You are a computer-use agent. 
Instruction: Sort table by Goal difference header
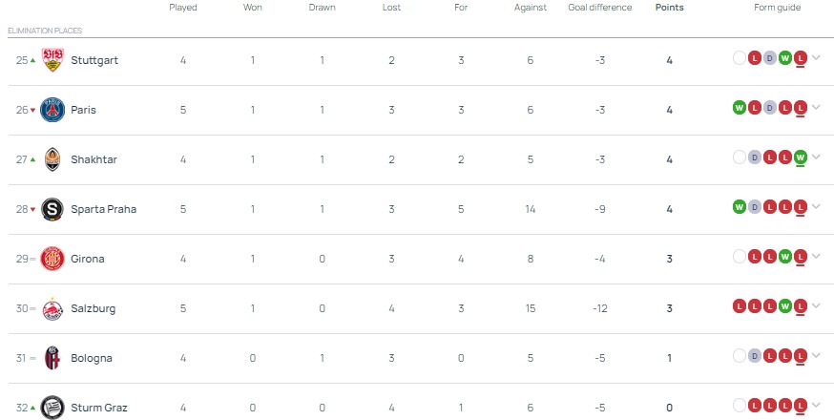tap(599, 8)
